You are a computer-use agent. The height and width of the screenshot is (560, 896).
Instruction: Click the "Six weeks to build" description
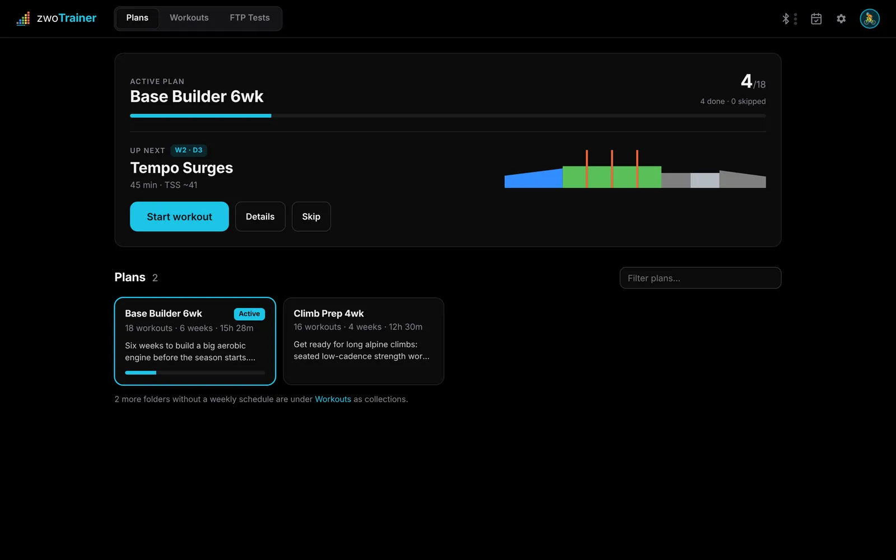[190, 352]
